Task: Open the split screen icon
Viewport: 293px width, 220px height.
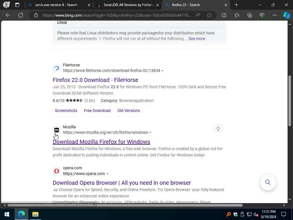Action: 224,15
